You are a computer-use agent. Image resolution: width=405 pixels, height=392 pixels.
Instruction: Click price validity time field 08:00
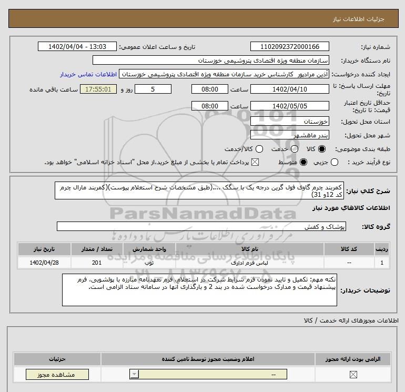210,106
